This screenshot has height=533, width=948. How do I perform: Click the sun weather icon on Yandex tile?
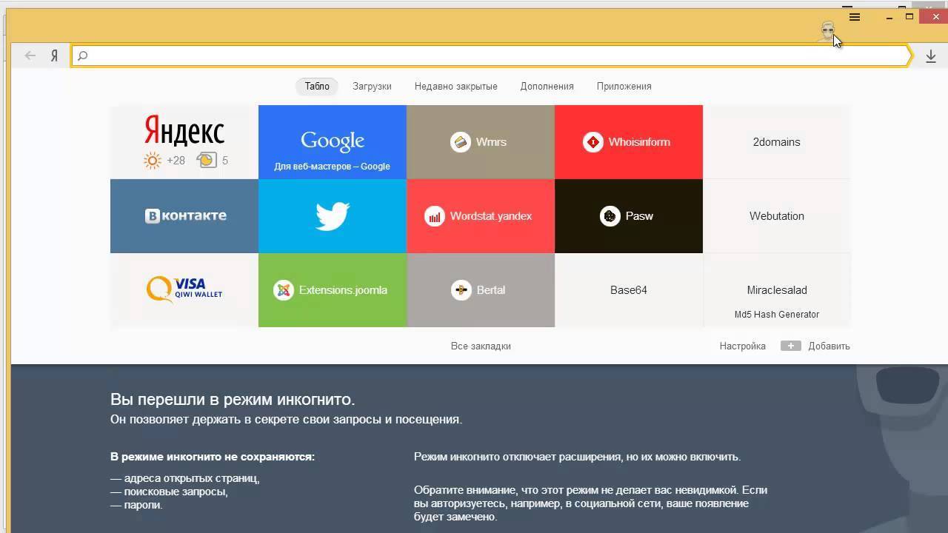coord(153,161)
